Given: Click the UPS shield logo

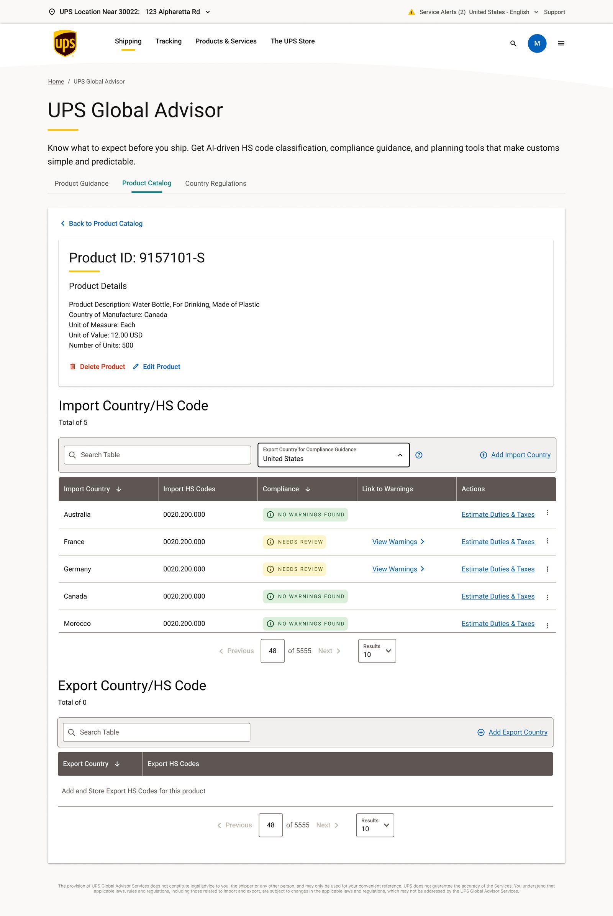Looking at the screenshot, I should pos(65,43).
